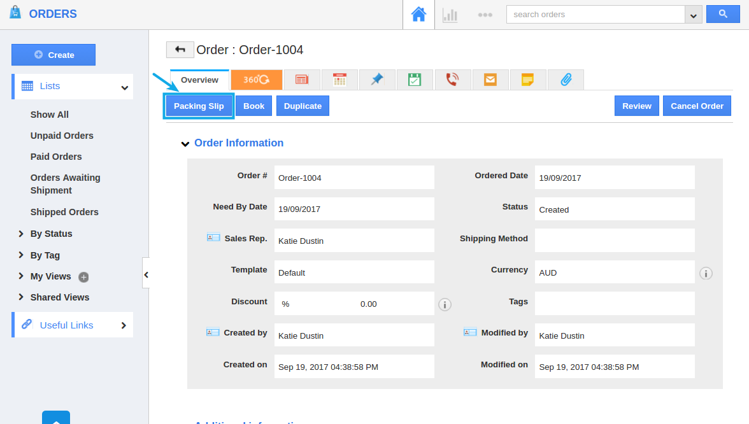Screen dimensions: 749x424
Task: Click Katie Dustin in Sales Rep. field
Action: [301, 241]
